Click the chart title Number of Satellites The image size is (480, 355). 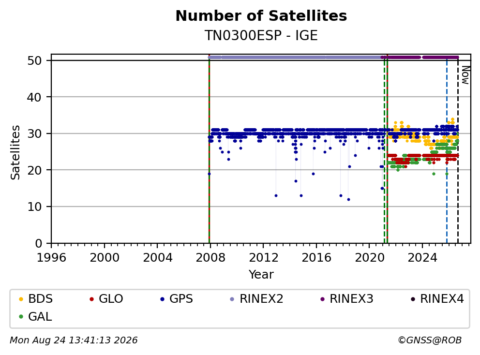pyautogui.click(x=261, y=16)
